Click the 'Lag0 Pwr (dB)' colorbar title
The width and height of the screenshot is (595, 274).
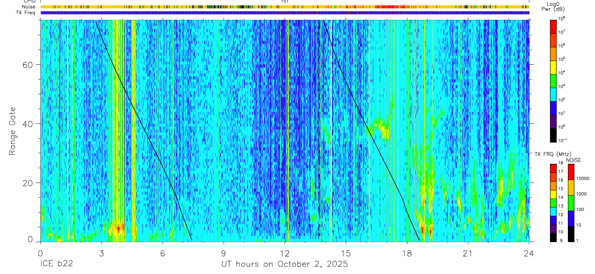554,7
